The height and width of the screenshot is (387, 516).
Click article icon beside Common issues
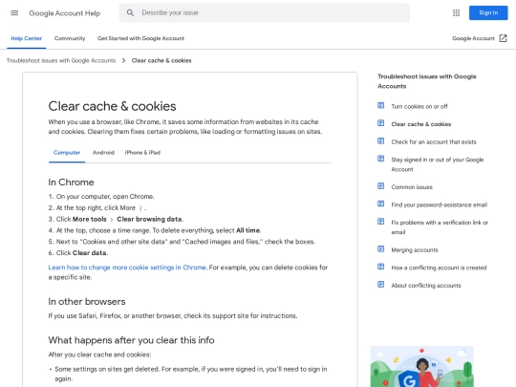click(380, 186)
